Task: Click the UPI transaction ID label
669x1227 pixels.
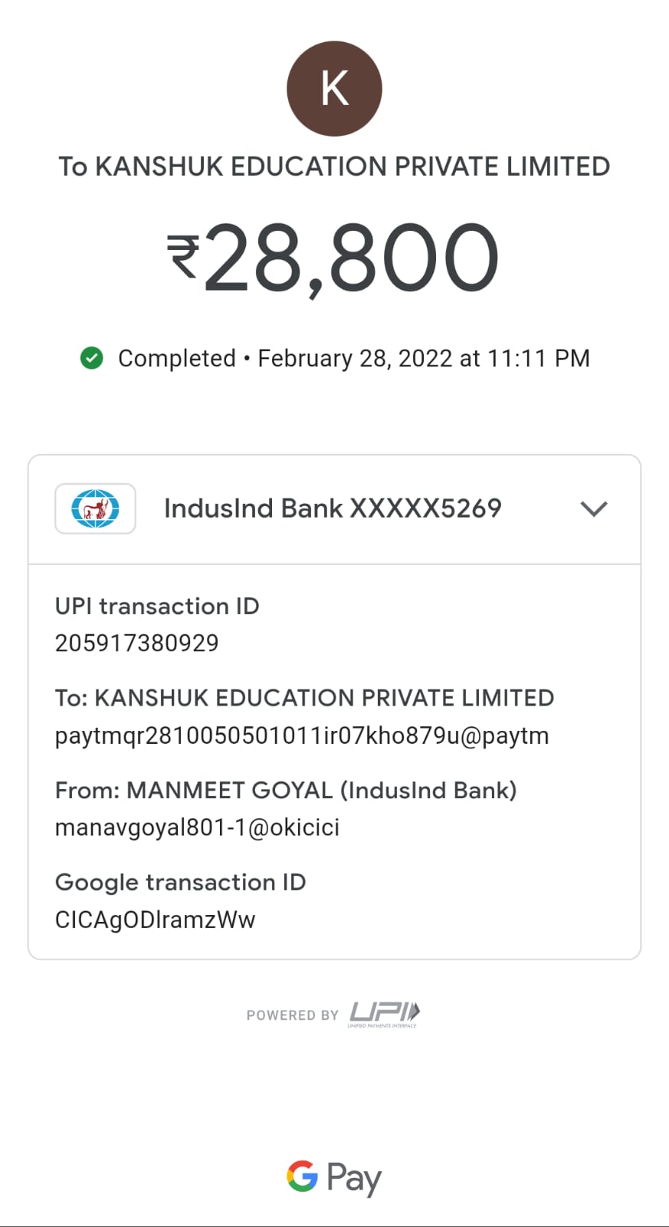Action: point(157,607)
